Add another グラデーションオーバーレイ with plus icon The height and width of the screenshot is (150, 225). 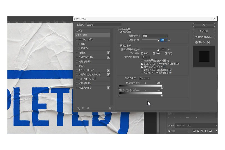[109, 75]
